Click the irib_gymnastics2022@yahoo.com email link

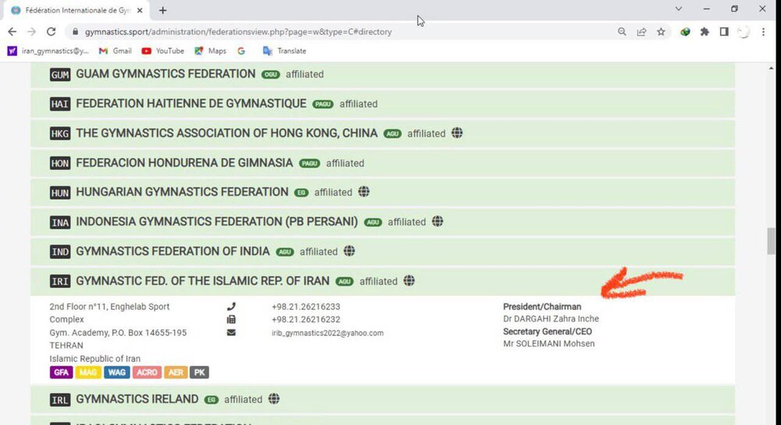pyautogui.click(x=327, y=333)
